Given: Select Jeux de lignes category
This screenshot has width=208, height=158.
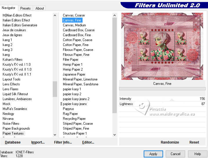Looking at the screenshot, I should 12,35.
